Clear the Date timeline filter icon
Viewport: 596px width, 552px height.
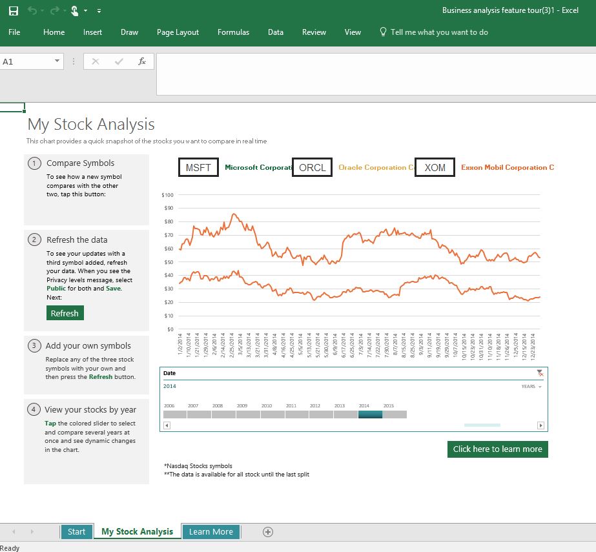[x=540, y=373]
